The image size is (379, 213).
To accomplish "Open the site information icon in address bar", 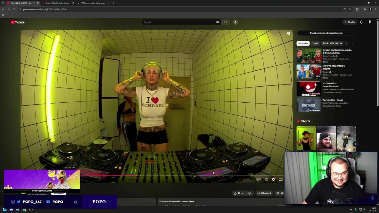I will coord(20,9).
